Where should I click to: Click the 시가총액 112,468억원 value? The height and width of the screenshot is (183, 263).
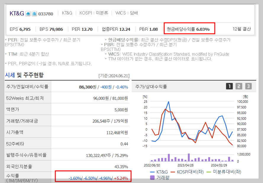117,133
